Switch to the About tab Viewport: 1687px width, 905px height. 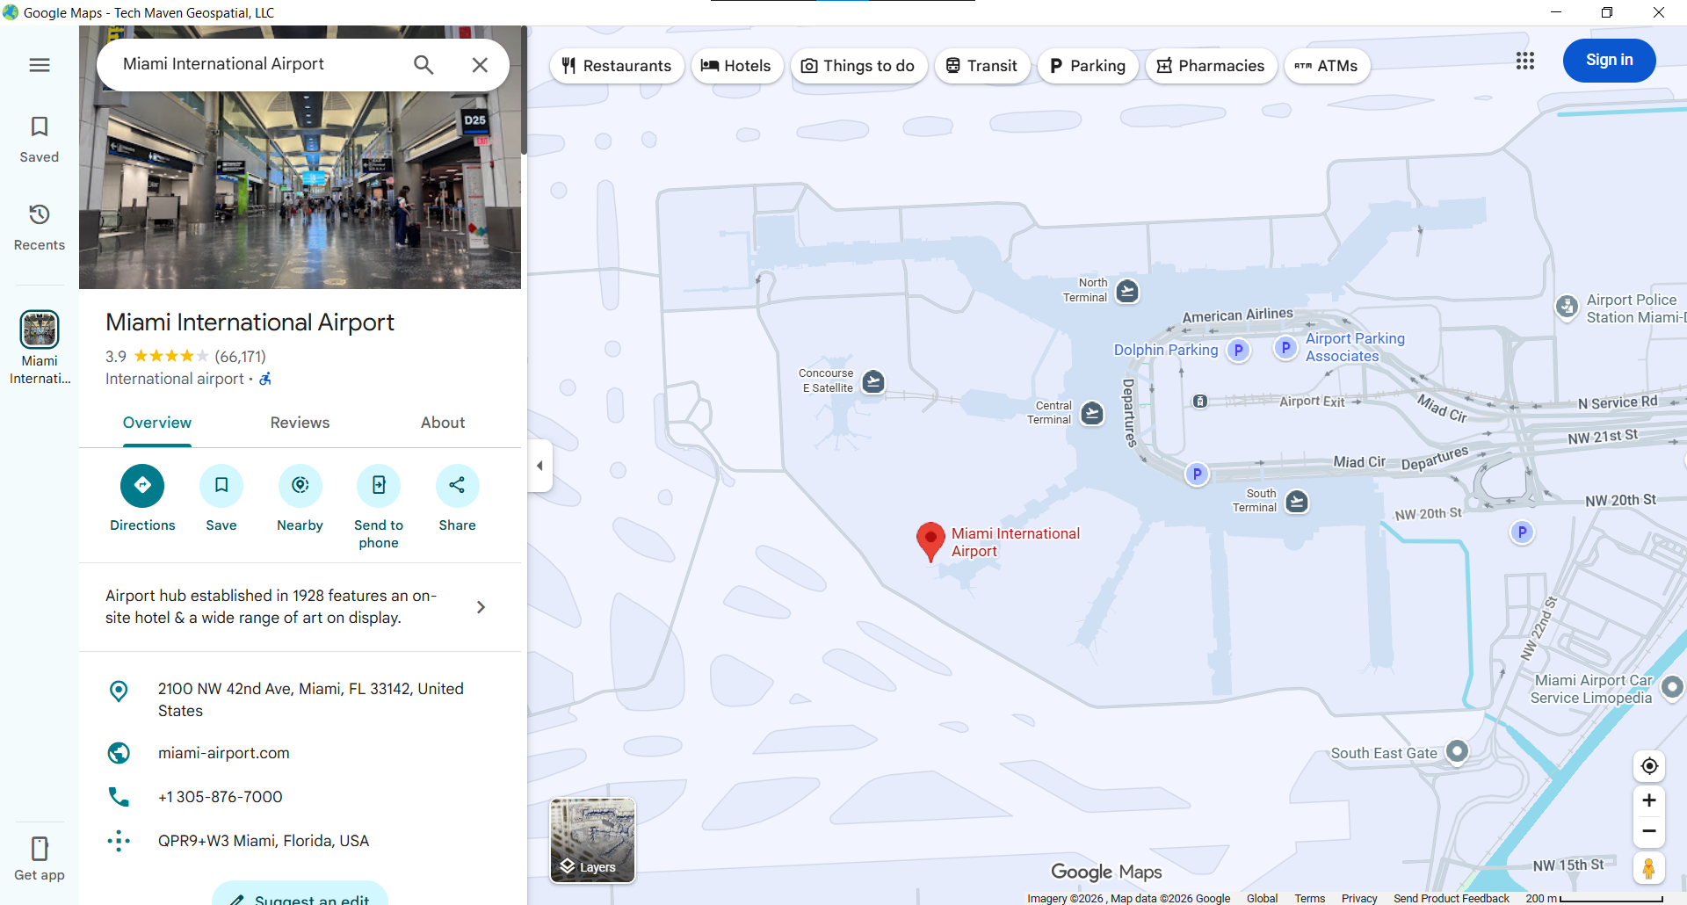click(x=443, y=423)
